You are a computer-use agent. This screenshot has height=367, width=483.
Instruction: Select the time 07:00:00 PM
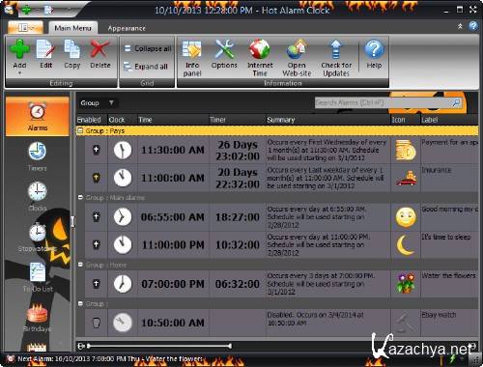click(x=173, y=284)
